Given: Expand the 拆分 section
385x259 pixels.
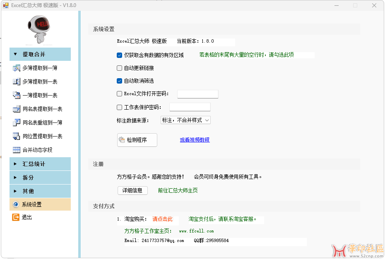Looking at the screenshot, I should tap(40, 177).
